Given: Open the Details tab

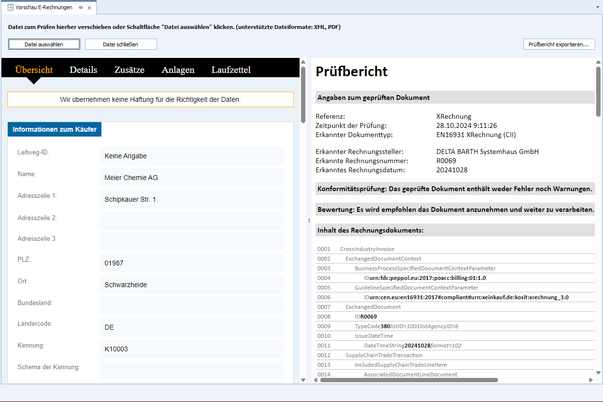Looking at the screenshot, I should (x=83, y=70).
